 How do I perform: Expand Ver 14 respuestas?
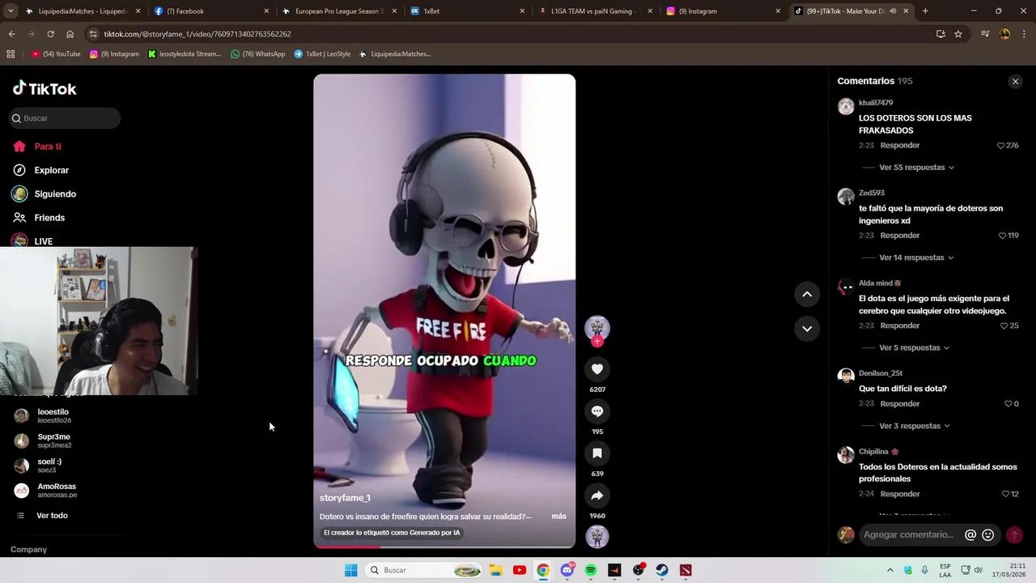pyautogui.click(x=916, y=257)
